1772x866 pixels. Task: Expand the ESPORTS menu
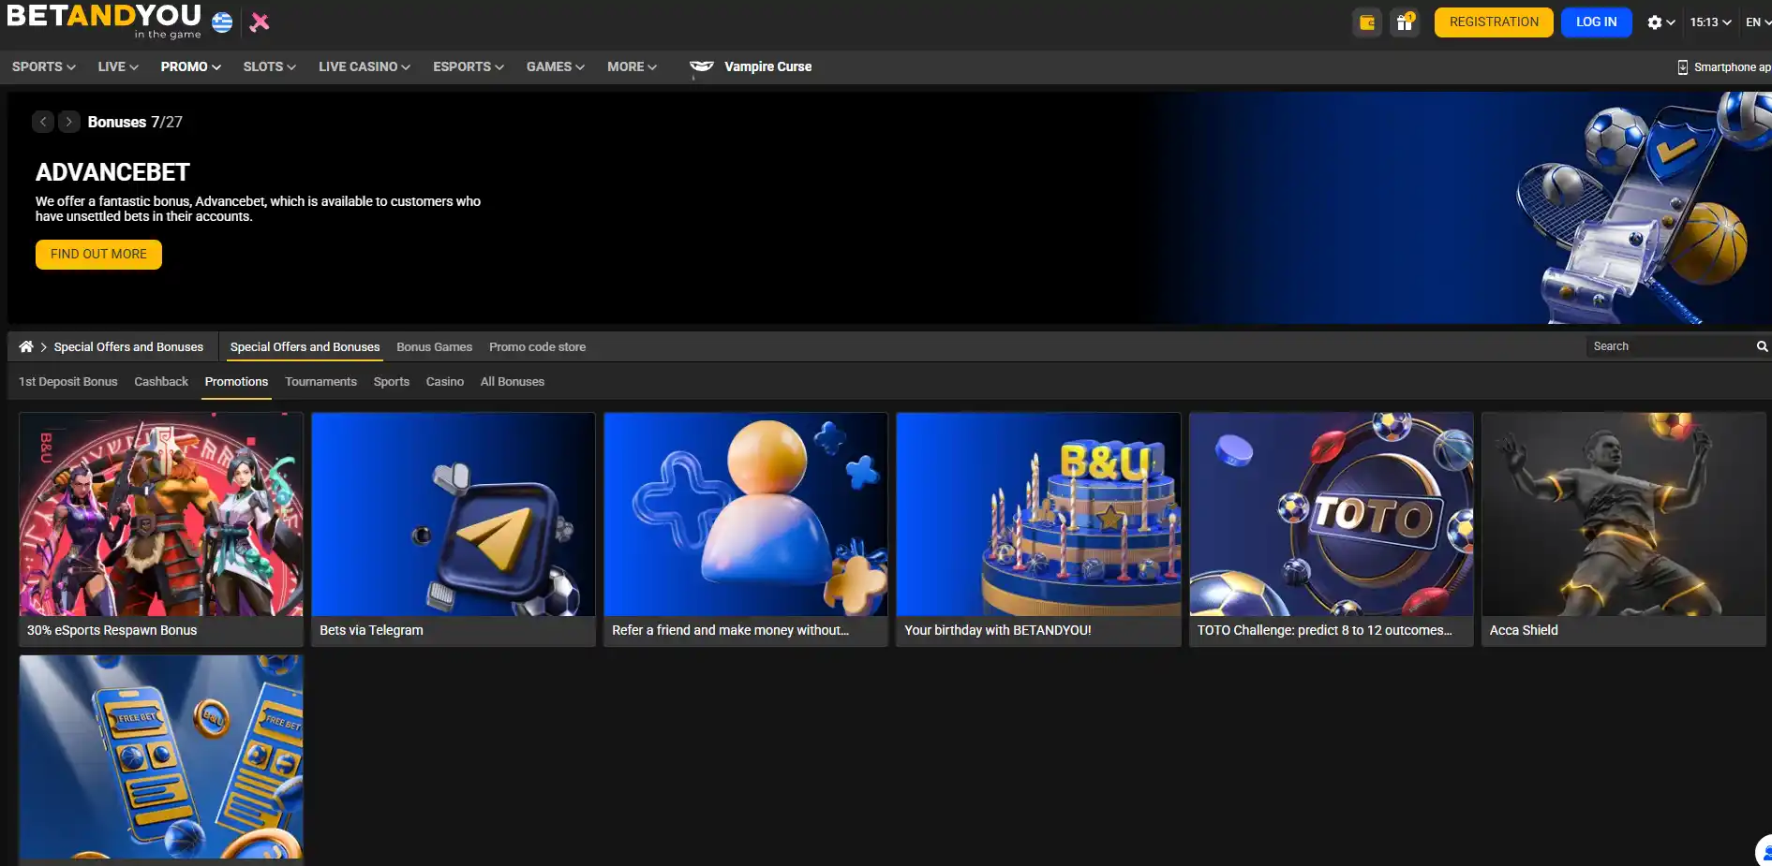pos(469,66)
